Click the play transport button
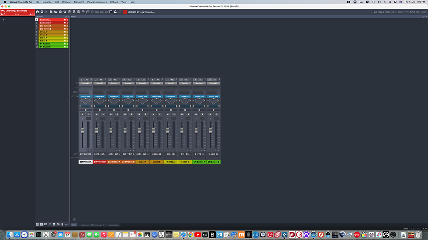This screenshot has height=240, width=428. 46,12
